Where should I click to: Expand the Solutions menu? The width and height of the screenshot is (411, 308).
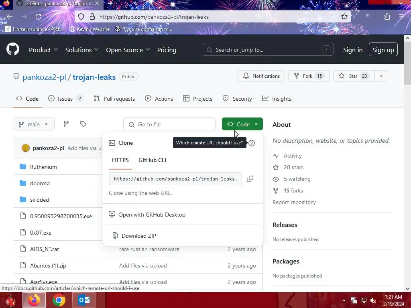coord(82,50)
